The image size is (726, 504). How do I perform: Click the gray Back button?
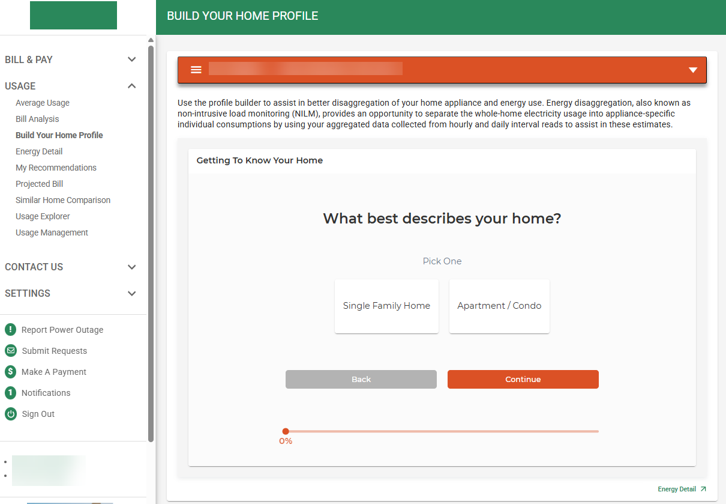(361, 380)
